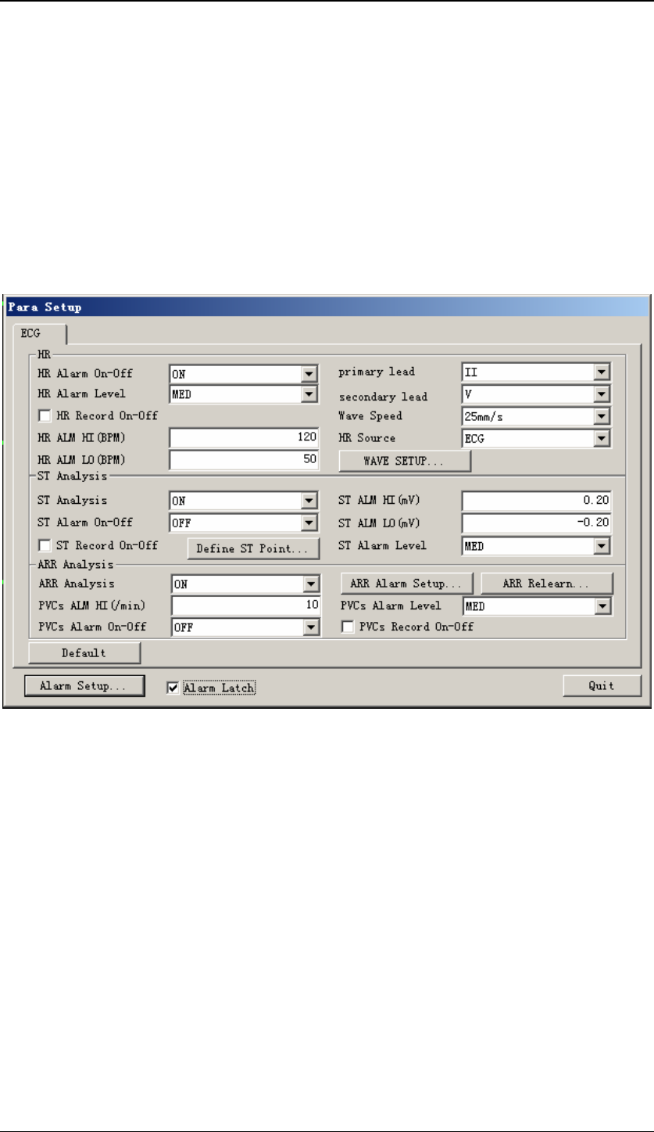Enable the HR Record On-Off checkbox
Viewport: 654px width, 1132px height.
tap(44, 415)
